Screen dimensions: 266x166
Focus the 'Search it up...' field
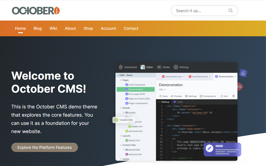[204, 11]
